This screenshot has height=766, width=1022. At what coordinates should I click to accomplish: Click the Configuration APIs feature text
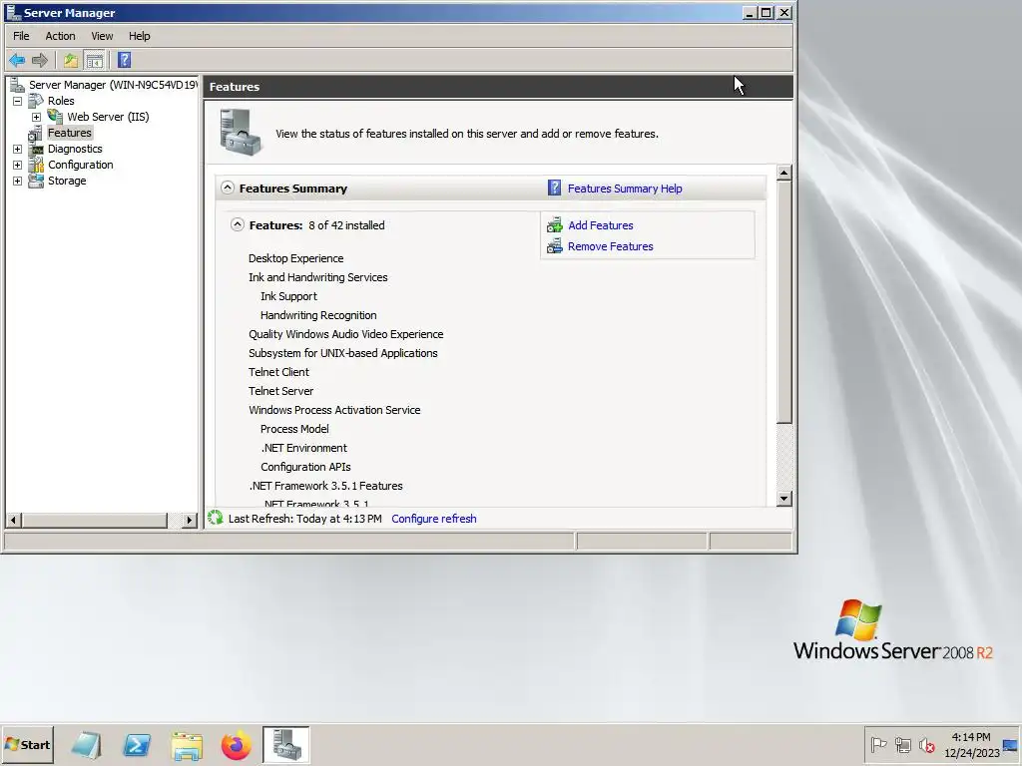(x=305, y=467)
